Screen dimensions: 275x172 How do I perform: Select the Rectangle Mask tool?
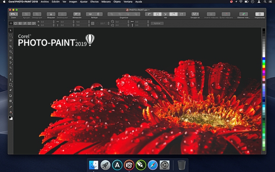[11, 35]
